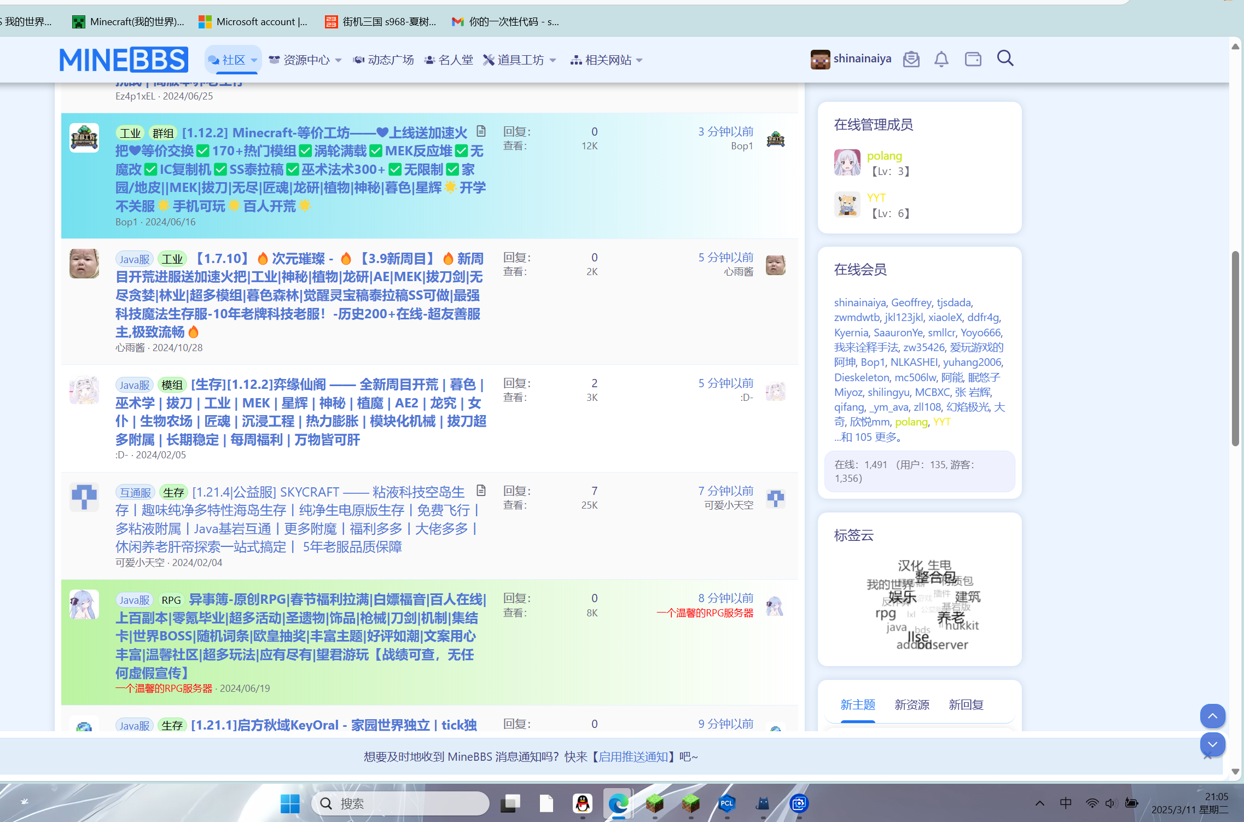
Task: Expand 资源中心 dropdown arrow
Action: pyautogui.click(x=338, y=60)
